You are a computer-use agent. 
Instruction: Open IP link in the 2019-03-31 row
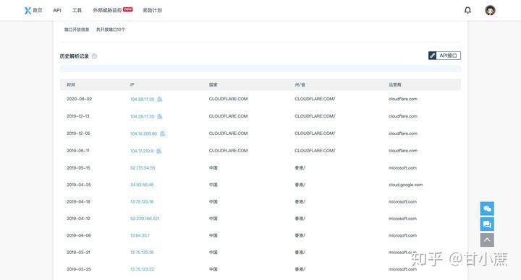click(x=142, y=253)
